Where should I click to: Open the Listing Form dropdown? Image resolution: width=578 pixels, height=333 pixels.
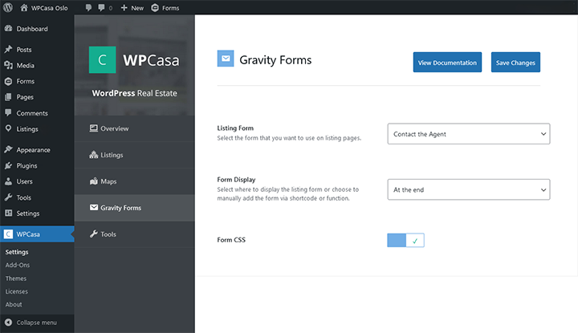pyautogui.click(x=469, y=134)
